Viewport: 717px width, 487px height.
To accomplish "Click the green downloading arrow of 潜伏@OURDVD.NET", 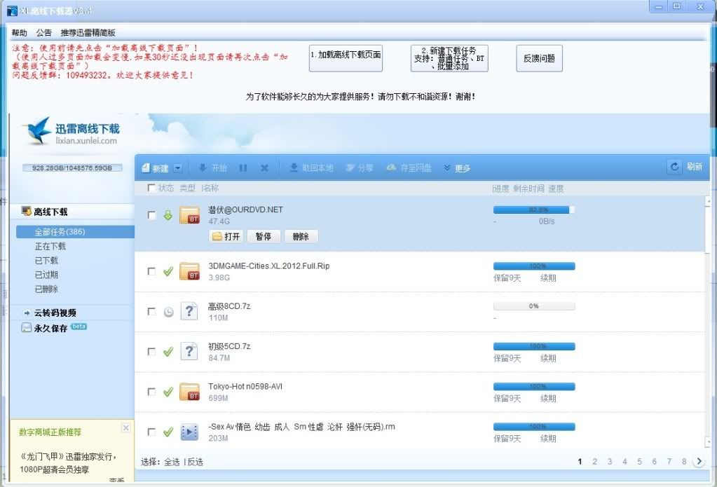I will [x=168, y=215].
